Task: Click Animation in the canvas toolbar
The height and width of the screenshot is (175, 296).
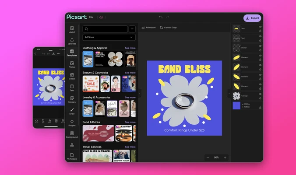Action: 148,28
